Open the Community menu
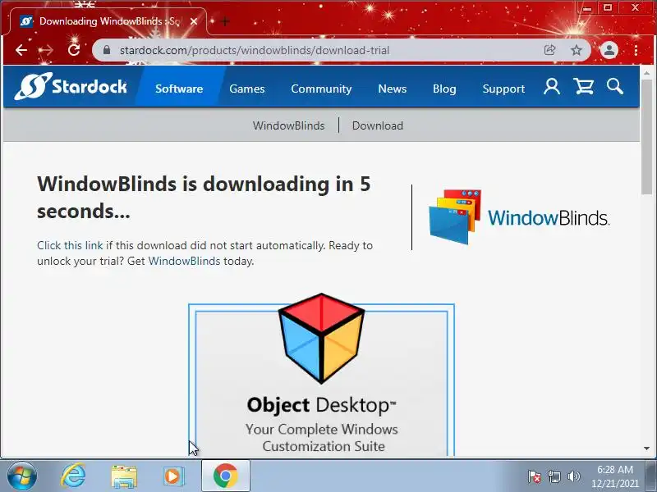The image size is (657, 492). point(321,89)
